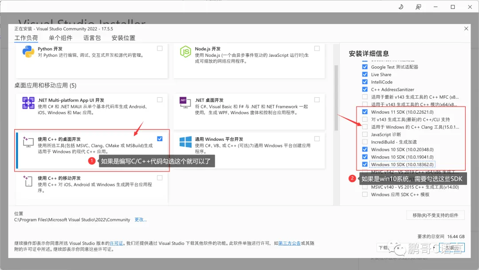Screen dimensions: 479x270
Task: Uncheck C++ AddressSanitizer component
Action: (365, 89)
